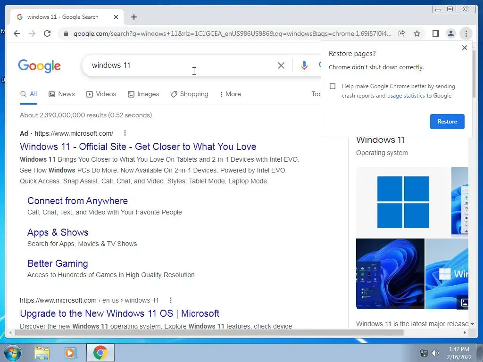483x362 pixels.
Task: Open the Chrome profile avatar
Action: pos(450,33)
